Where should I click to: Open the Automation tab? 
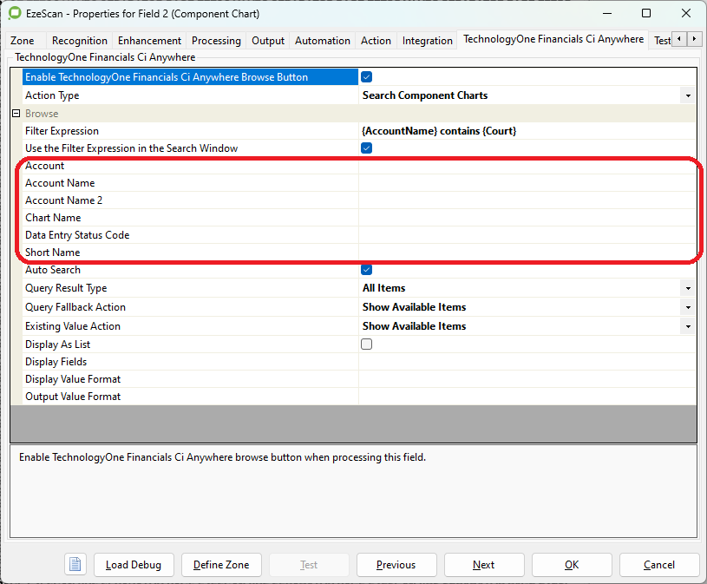[322, 41]
